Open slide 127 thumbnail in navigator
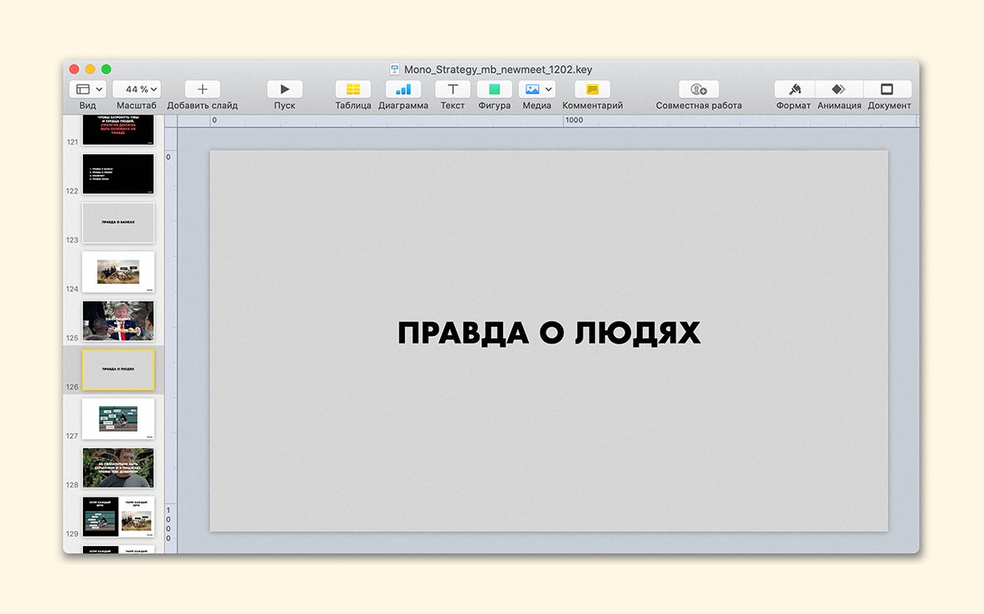This screenshot has width=984, height=614. coord(118,418)
